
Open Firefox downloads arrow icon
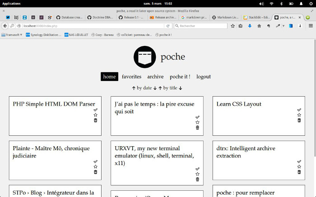point(250,26)
